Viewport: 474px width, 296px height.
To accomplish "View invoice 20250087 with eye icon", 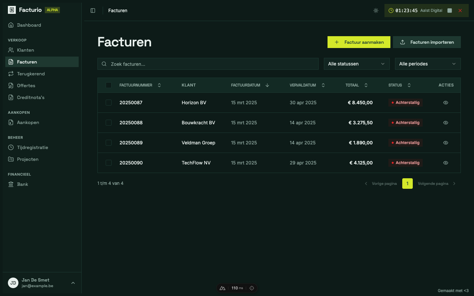I will coord(446,103).
